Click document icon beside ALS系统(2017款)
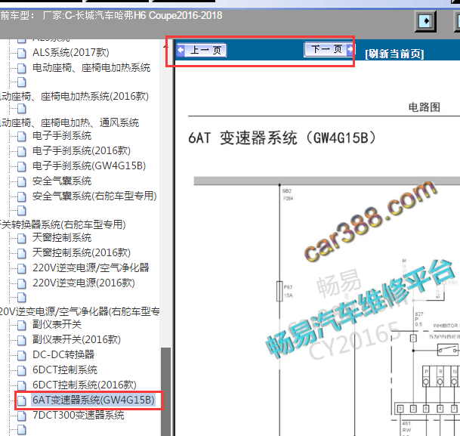 click(21, 53)
